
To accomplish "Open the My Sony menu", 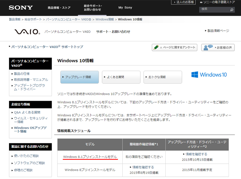I will pyautogui.click(x=125, y=8).
